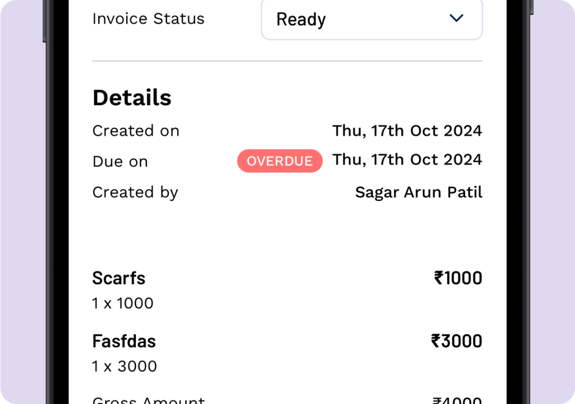Screen dimensions: 575x404
Task: Expand the Ready status selector
Action: pos(372,19)
